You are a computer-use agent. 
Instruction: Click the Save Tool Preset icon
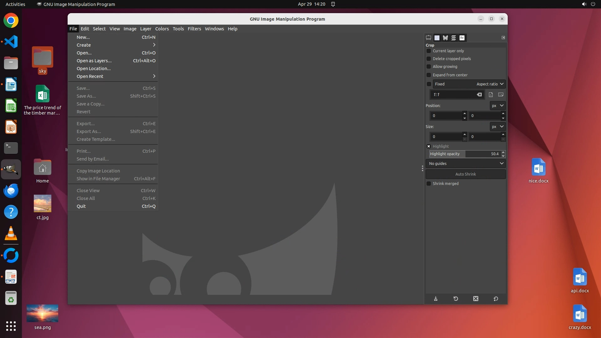tap(436, 299)
